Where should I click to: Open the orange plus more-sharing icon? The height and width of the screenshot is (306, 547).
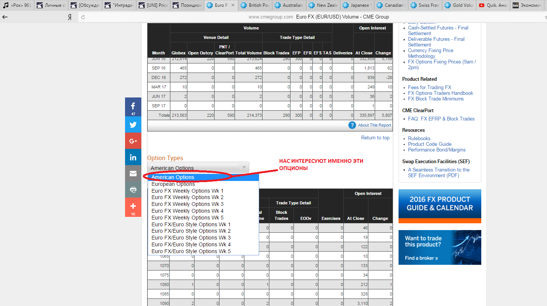point(133,207)
